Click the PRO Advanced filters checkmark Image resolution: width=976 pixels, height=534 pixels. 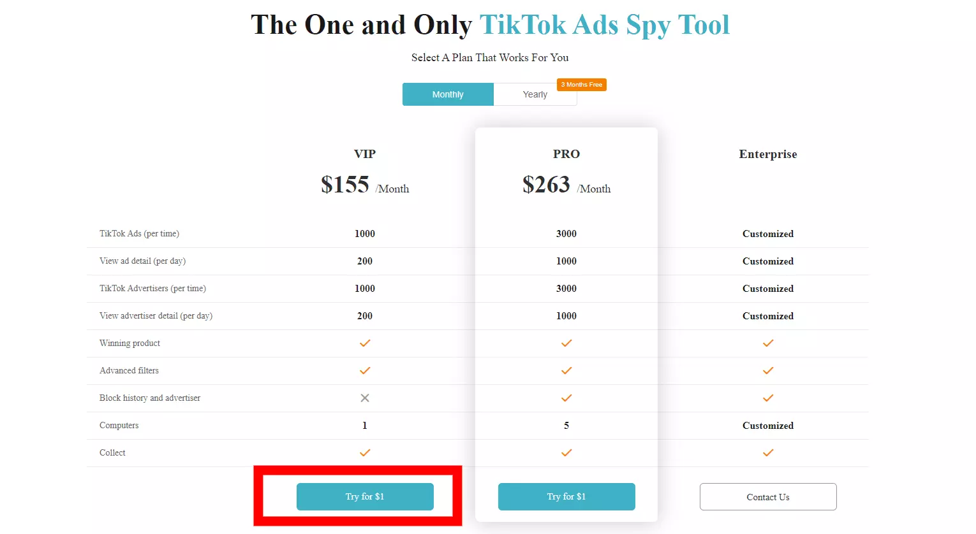click(x=566, y=370)
